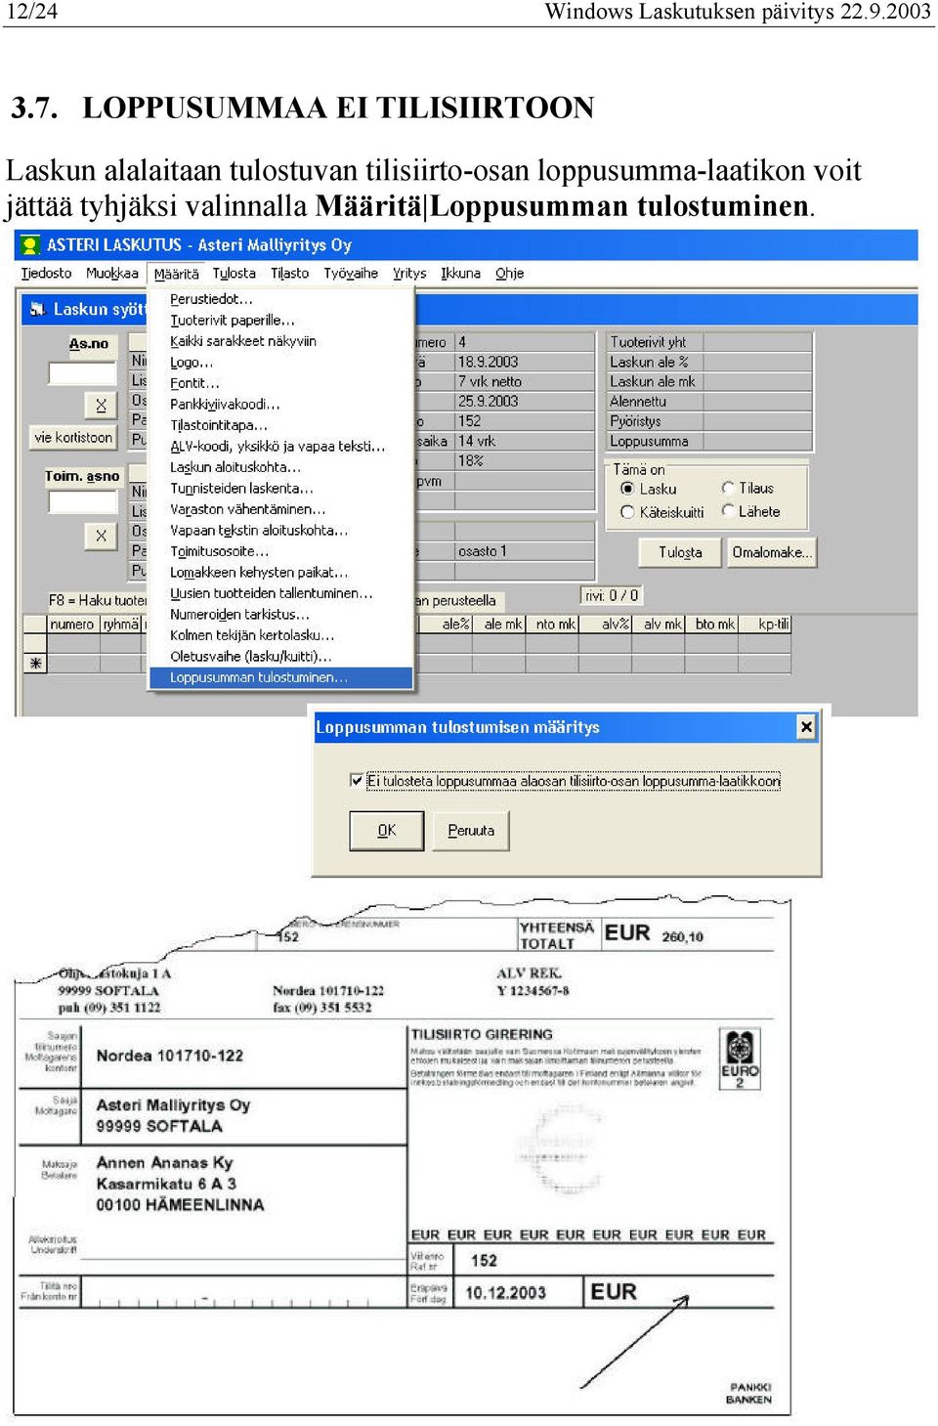Open the Ikkuna menu
Image resolution: width=938 pixels, height=1426 pixels.
click(x=461, y=274)
